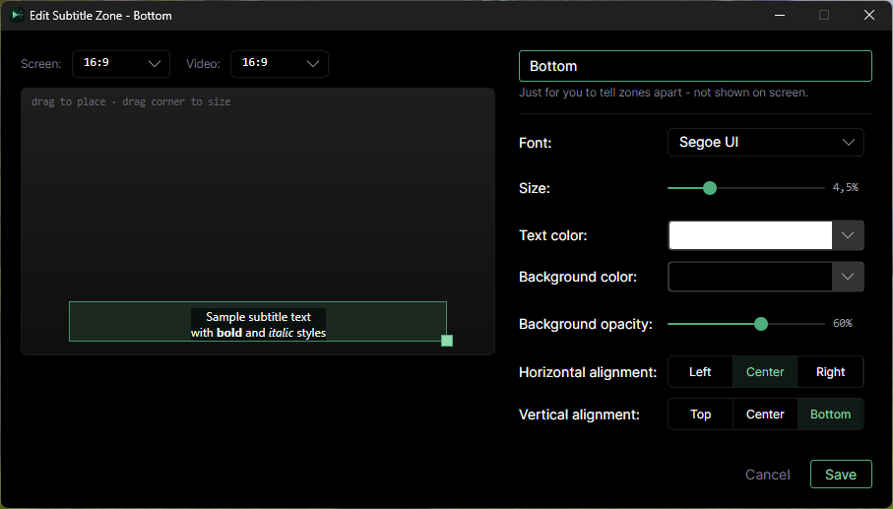Click the 'Text color:' label
The width and height of the screenshot is (893, 509).
coord(553,235)
